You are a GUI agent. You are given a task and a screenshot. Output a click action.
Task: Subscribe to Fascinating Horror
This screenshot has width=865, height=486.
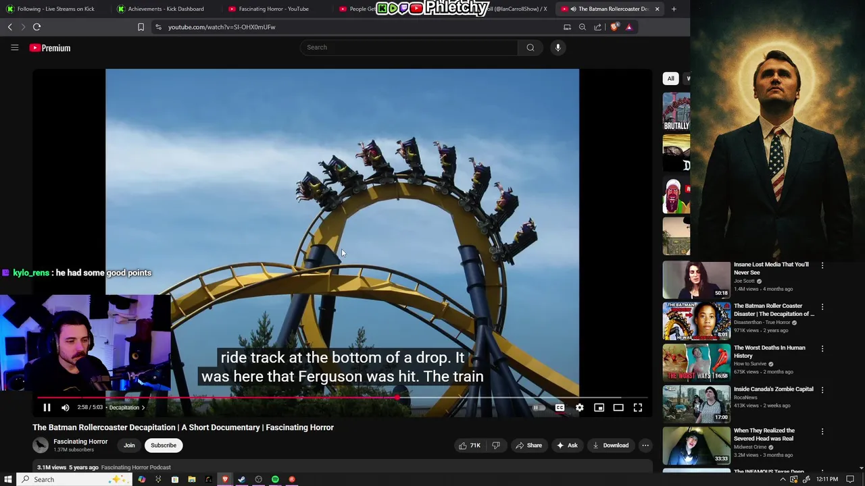164,446
